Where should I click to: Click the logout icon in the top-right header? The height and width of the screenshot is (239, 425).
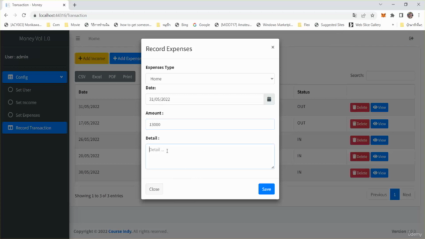[x=411, y=39]
